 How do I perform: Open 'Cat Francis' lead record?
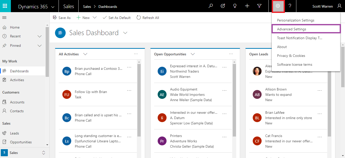(274, 136)
